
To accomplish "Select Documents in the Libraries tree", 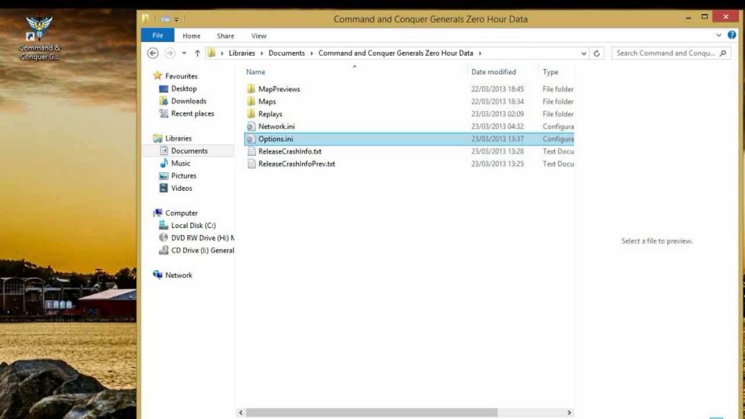I will (189, 151).
